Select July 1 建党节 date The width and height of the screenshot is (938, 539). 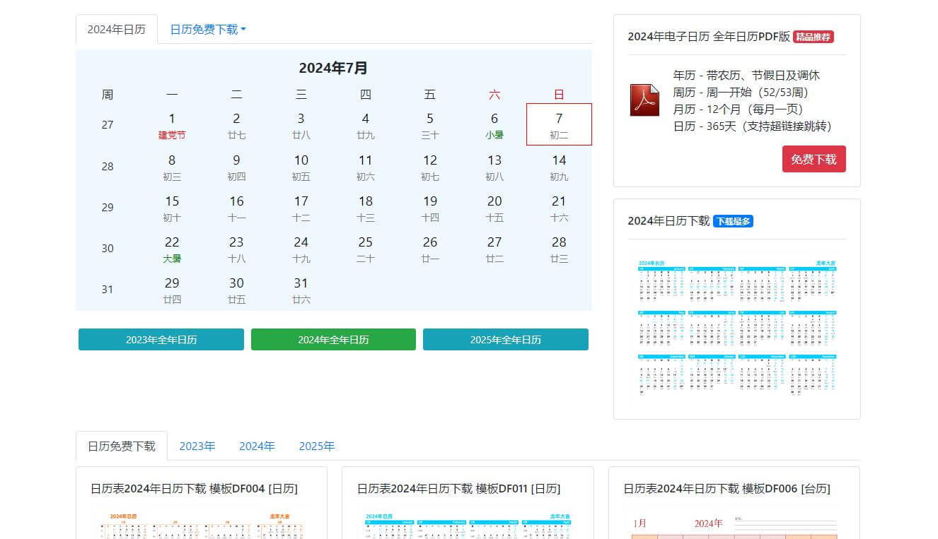[172, 125]
